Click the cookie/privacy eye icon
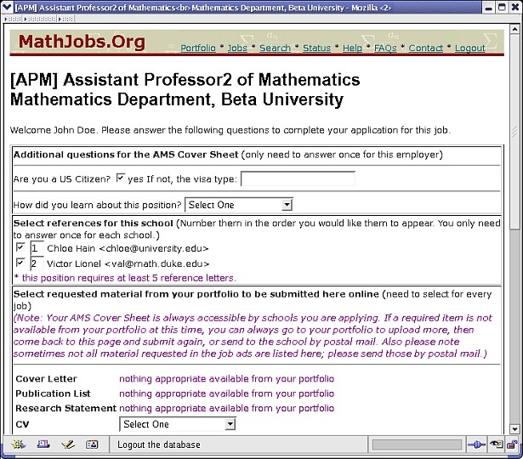Image resolution: width=523 pixels, height=459 pixels. click(x=496, y=444)
